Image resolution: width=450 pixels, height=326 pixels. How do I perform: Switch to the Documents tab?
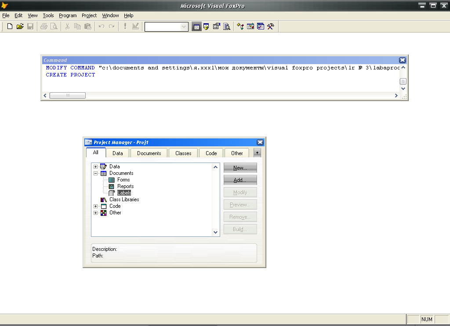pyautogui.click(x=149, y=153)
